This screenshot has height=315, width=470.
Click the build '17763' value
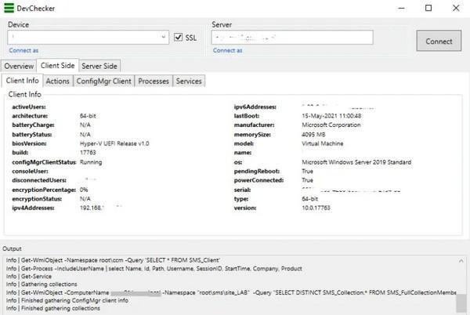[88, 153]
